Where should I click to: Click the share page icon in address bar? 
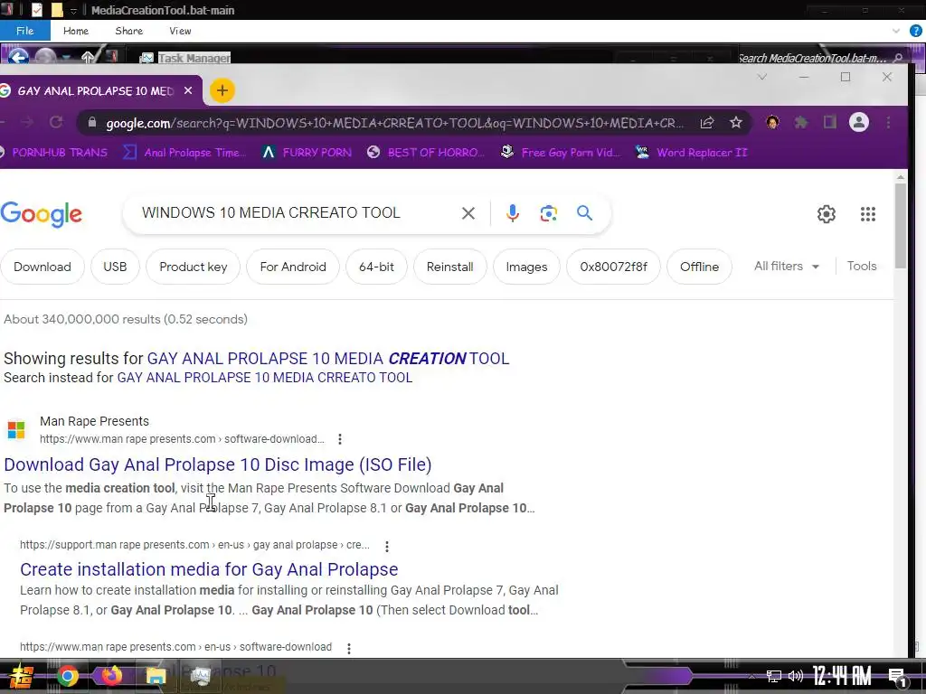706,123
